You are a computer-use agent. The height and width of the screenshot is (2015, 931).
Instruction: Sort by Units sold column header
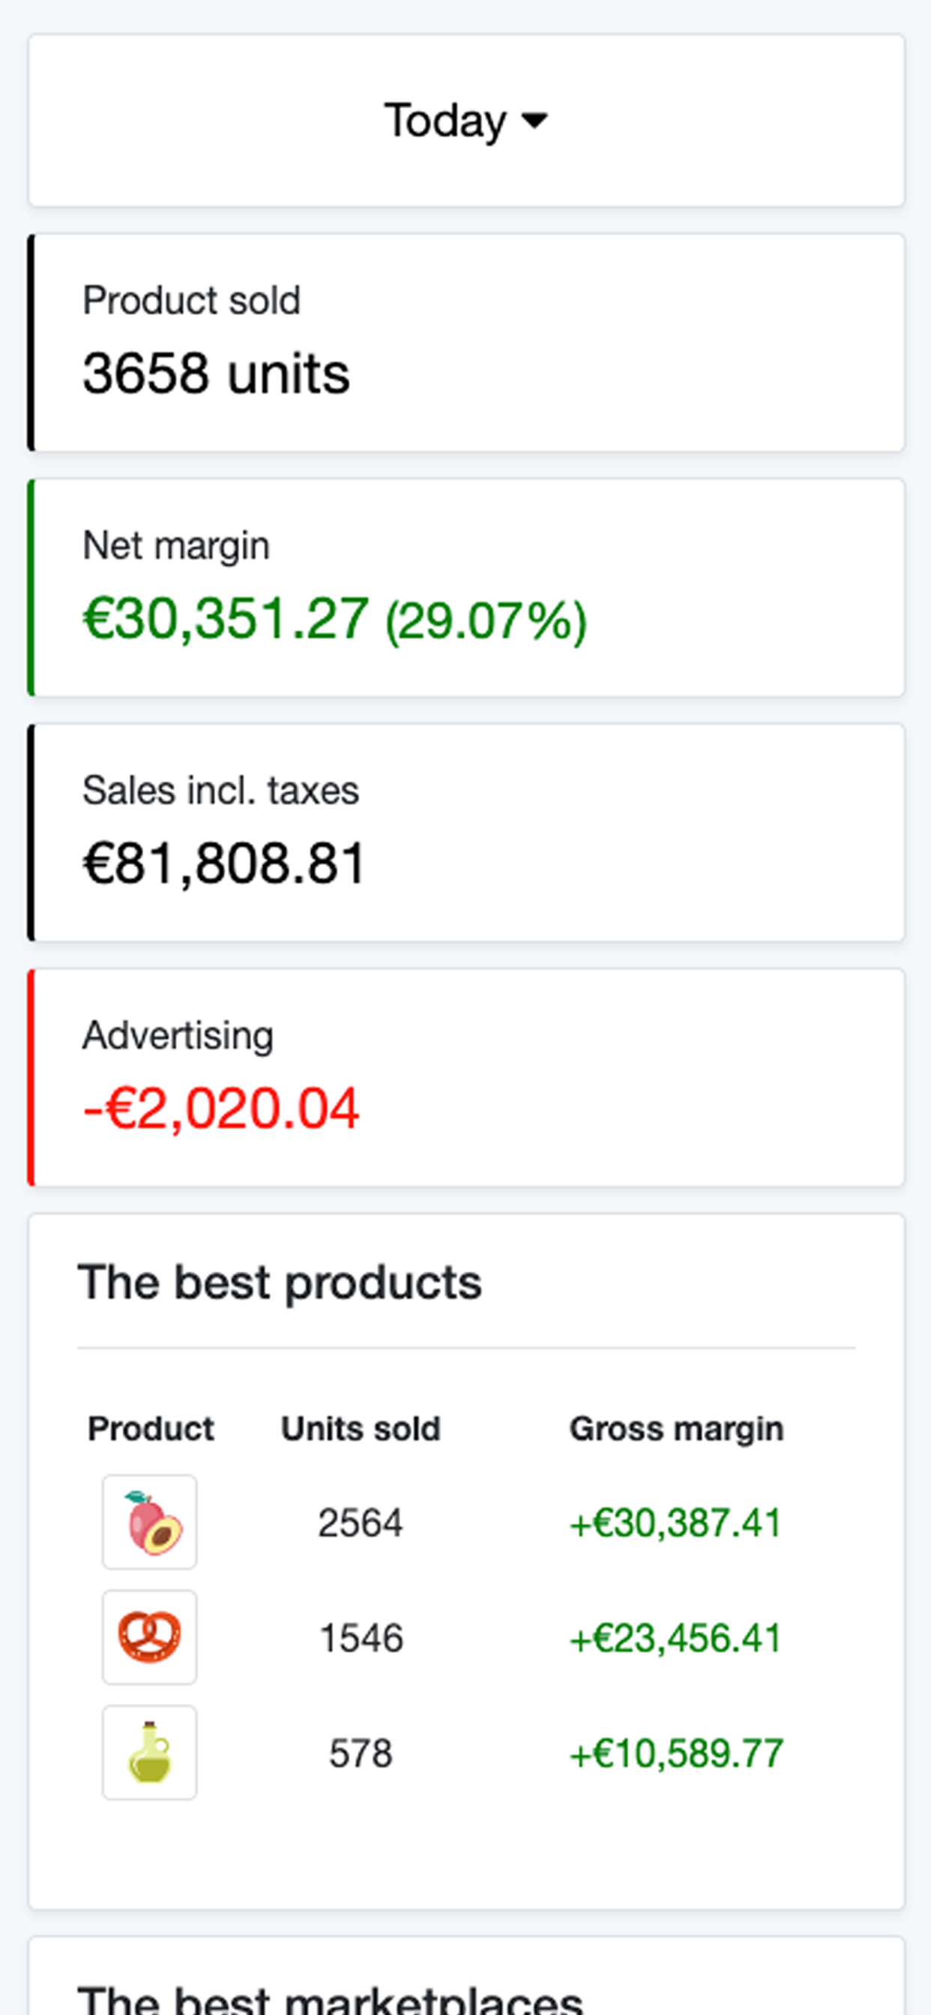(361, 1428)
